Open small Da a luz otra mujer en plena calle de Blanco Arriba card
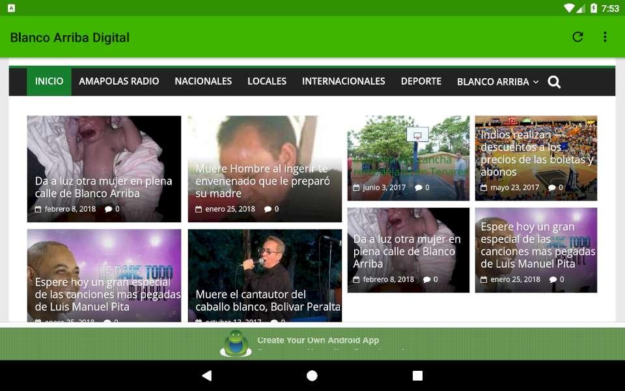625x391 pixels. (x=409, y=250)
